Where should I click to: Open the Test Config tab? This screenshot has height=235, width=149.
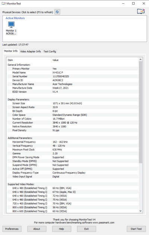click(50, 52)
